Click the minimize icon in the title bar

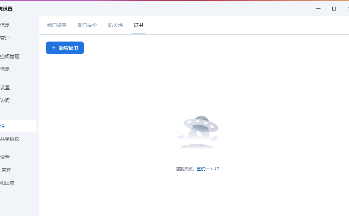coord(318,8)
